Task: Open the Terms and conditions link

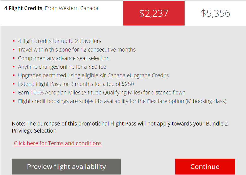Action: point(58,143)
